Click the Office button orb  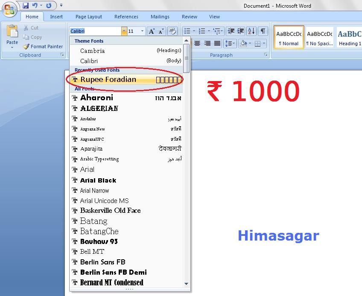[x=9, y=9]
